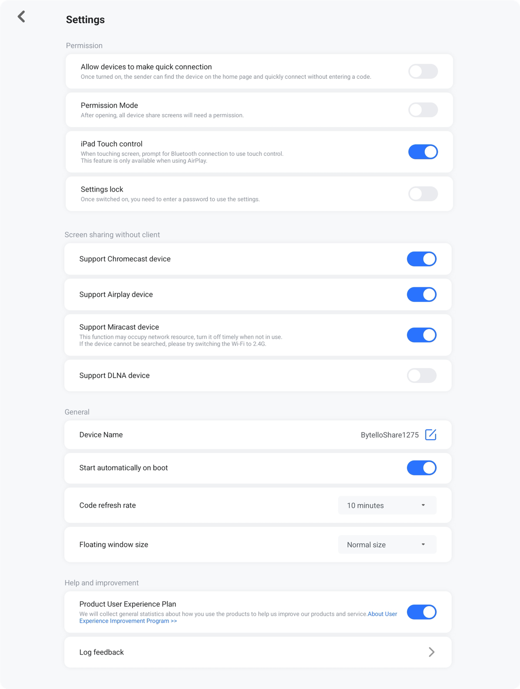
Task: Turn on Permission Mode switch
Action: [423, 110]
